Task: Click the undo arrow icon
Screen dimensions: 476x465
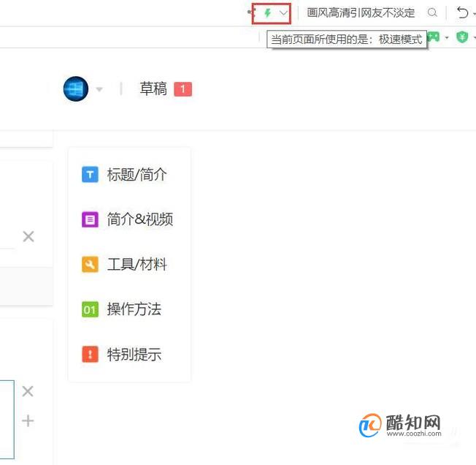Action: point(463,12)
